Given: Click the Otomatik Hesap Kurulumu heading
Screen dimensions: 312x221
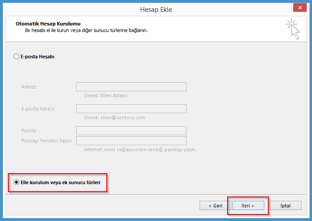Looking at the screenshot, I should click(48, 24).
